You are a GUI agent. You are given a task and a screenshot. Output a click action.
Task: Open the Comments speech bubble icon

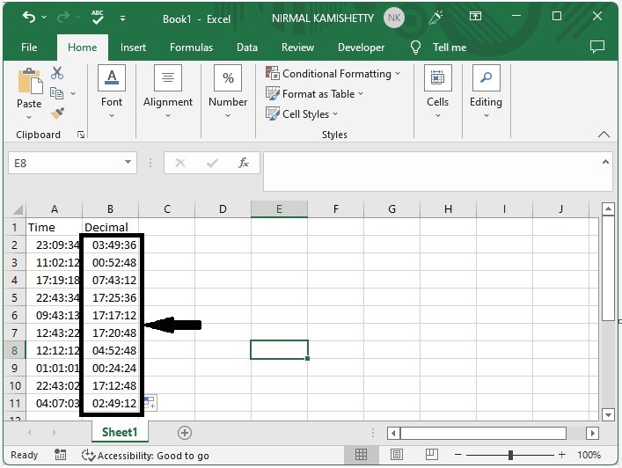coord(597,47)
